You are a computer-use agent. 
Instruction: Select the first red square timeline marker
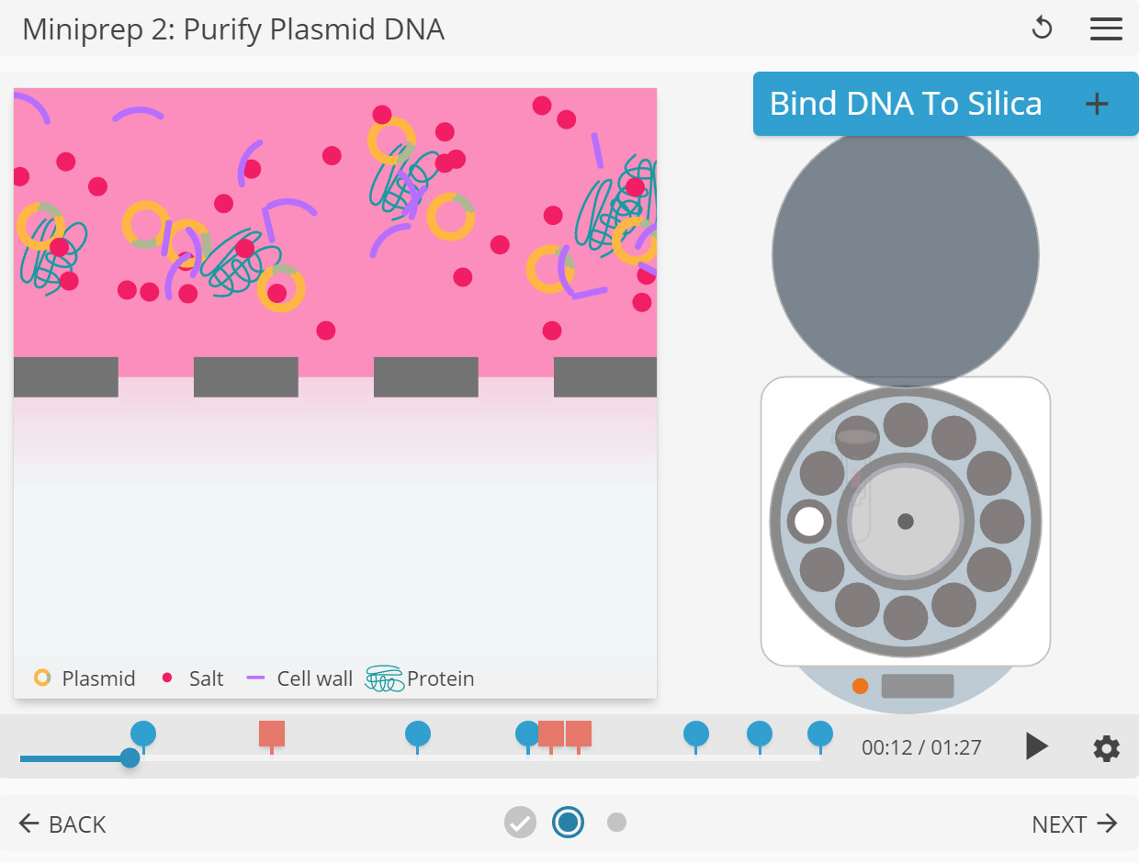(x=272, y=734)
